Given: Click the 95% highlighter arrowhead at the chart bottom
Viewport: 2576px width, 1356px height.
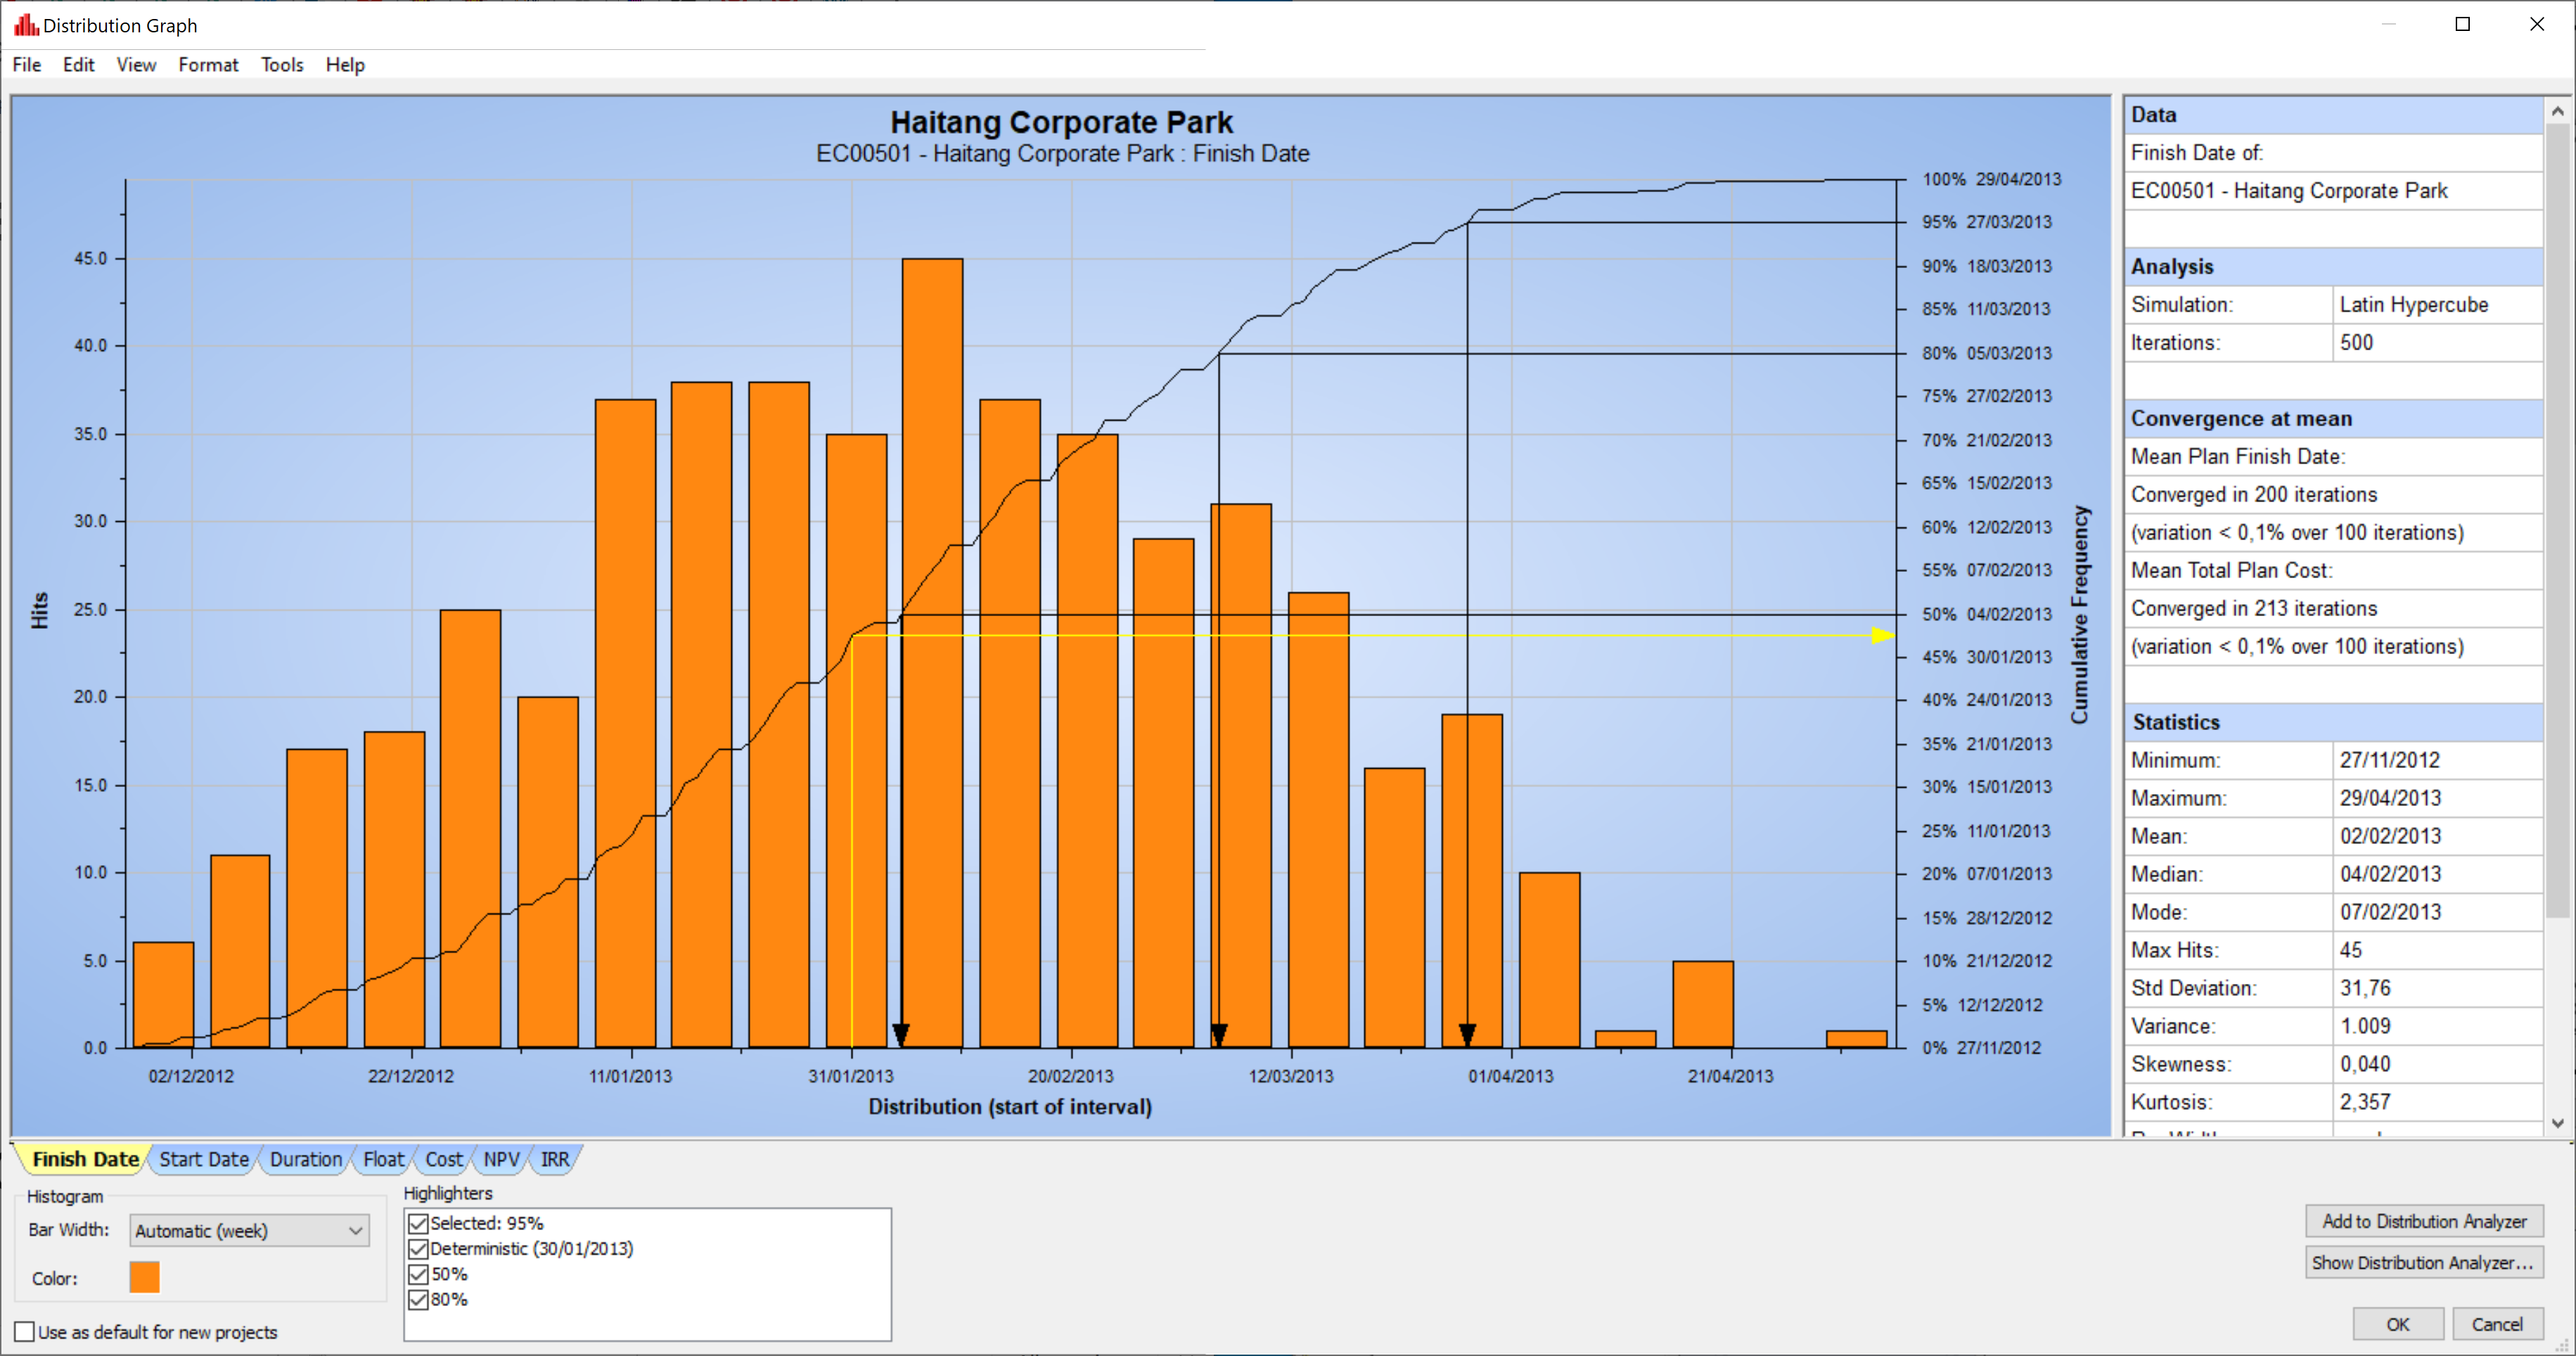Looking at the screenshot, I should [1467, 1033].
